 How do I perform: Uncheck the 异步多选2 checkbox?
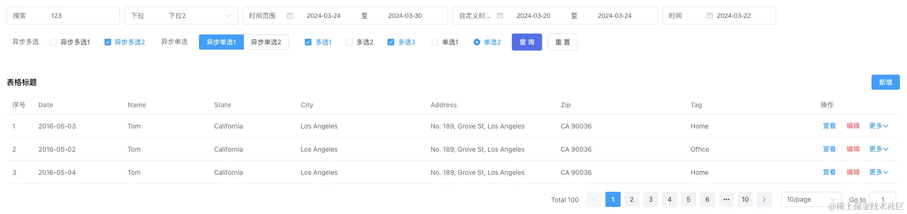108,42
